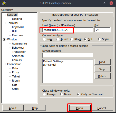Open the Window category
This screenshot has height=114, width=116.
12,39
